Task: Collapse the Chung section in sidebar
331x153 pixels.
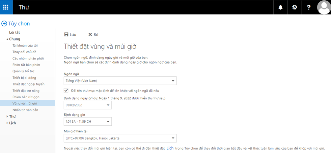Action: click(x=7, y=39)
